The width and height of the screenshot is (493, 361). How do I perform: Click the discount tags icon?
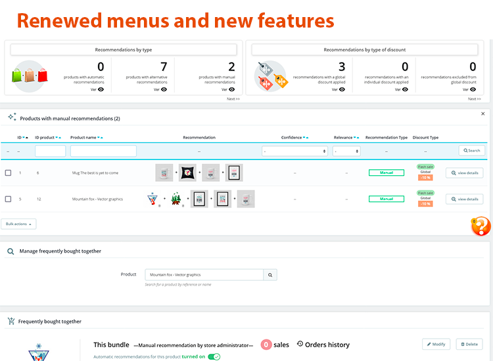(x=272, y=76)
